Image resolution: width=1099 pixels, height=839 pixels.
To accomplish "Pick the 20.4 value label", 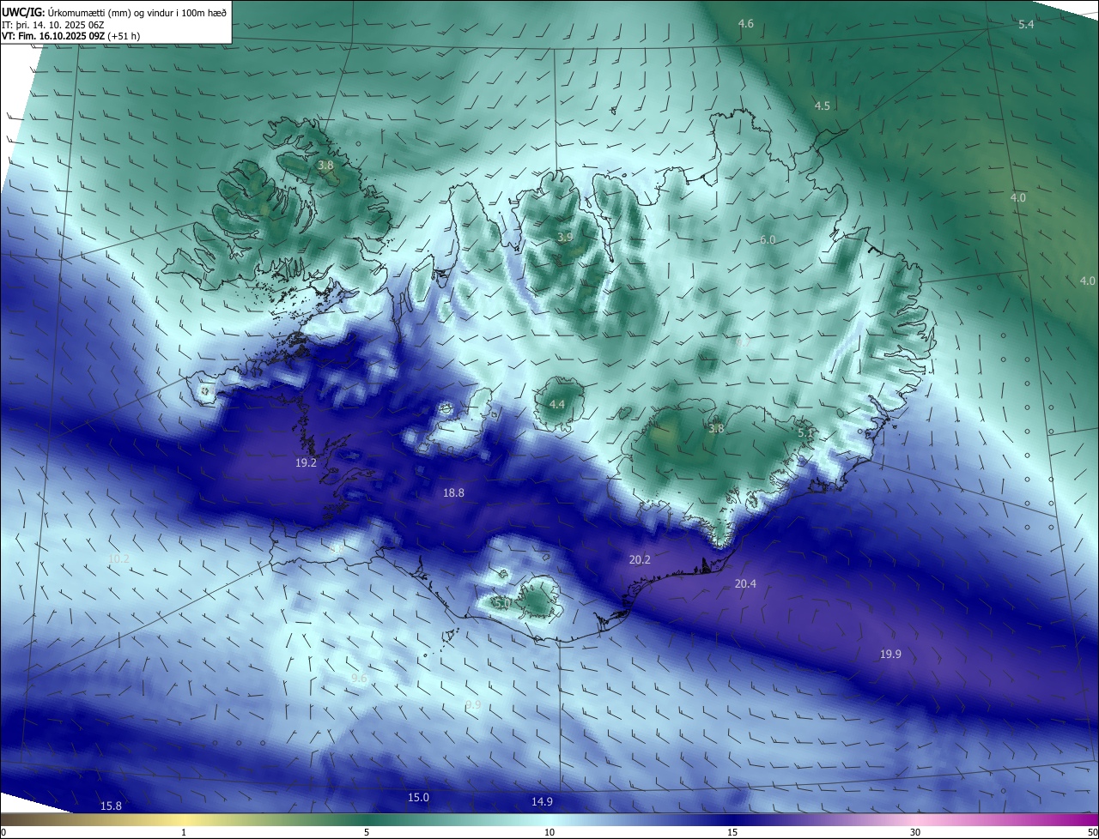I will (x=745, y=583).
